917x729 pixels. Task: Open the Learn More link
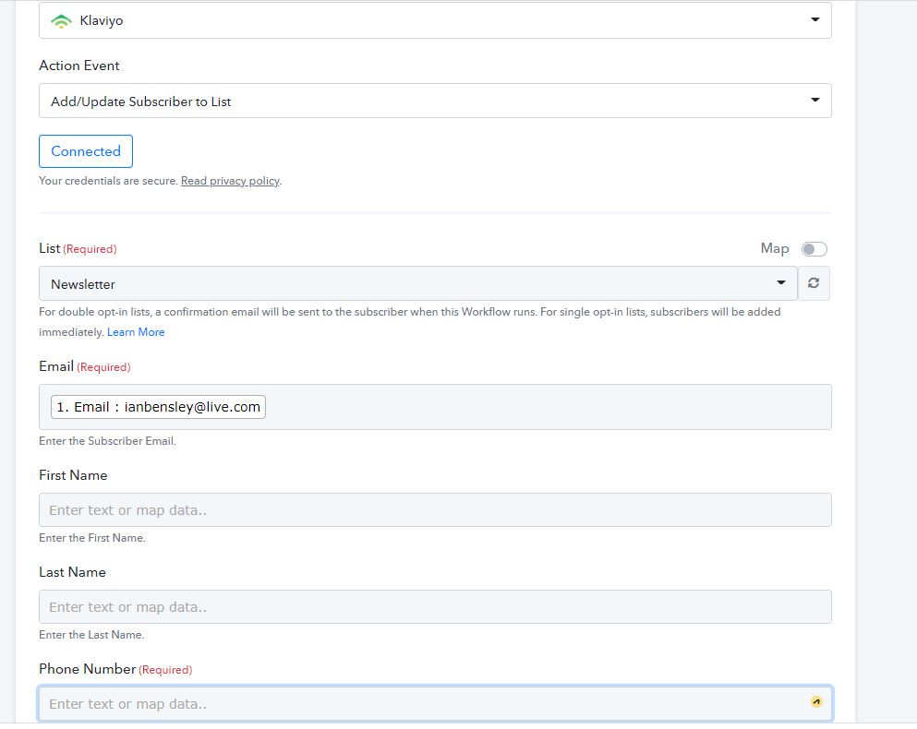click(136, 332)
